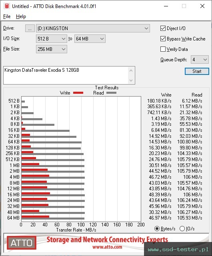Screen dimensions: 212x256
Task: Click the 48.39 MB/s write value
Action: (x=160, y=195)
